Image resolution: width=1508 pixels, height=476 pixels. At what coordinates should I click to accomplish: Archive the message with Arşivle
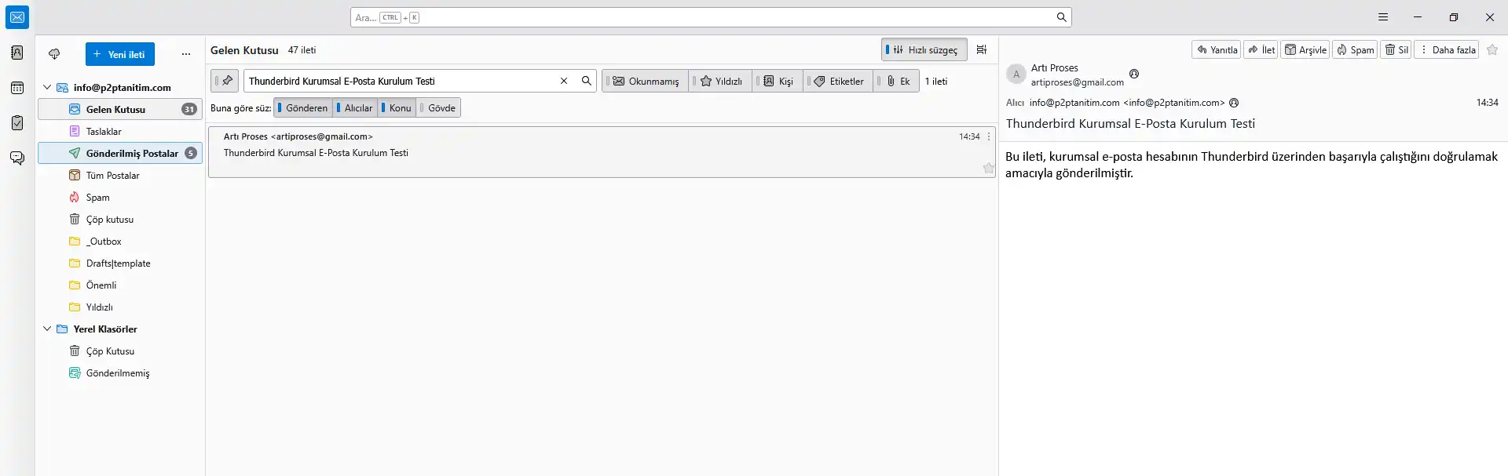[1305, 49]
